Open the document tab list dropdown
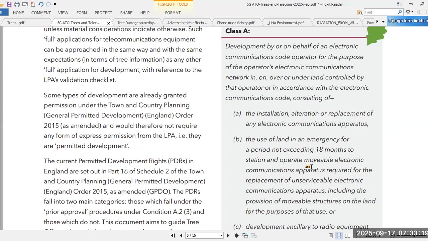 click(x=383, y=22)
